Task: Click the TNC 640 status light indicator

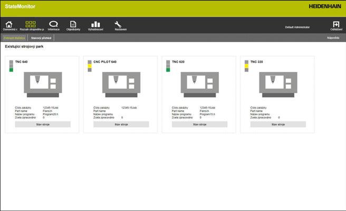Action: coord(11,66)
